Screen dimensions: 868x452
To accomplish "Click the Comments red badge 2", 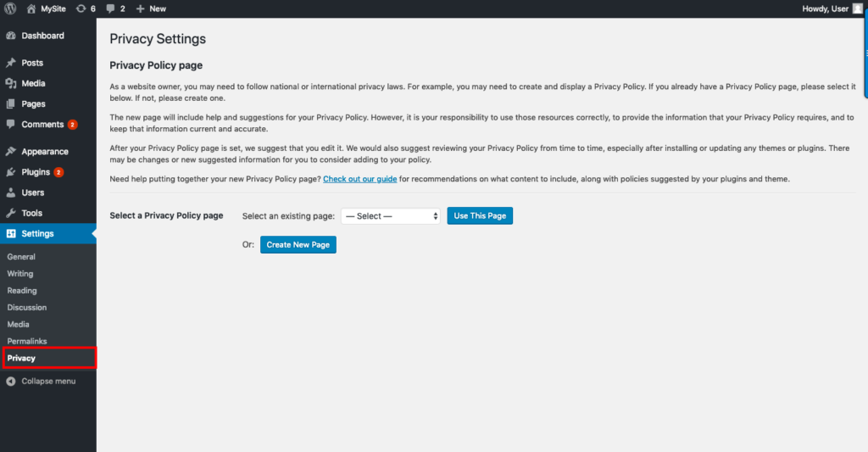I will click(73, 125).
